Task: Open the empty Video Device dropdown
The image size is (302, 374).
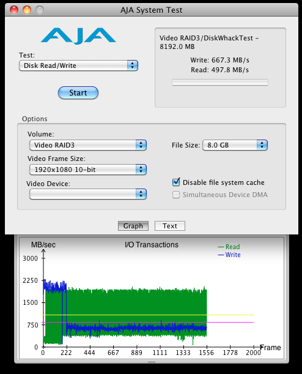Action: point(88,194)
